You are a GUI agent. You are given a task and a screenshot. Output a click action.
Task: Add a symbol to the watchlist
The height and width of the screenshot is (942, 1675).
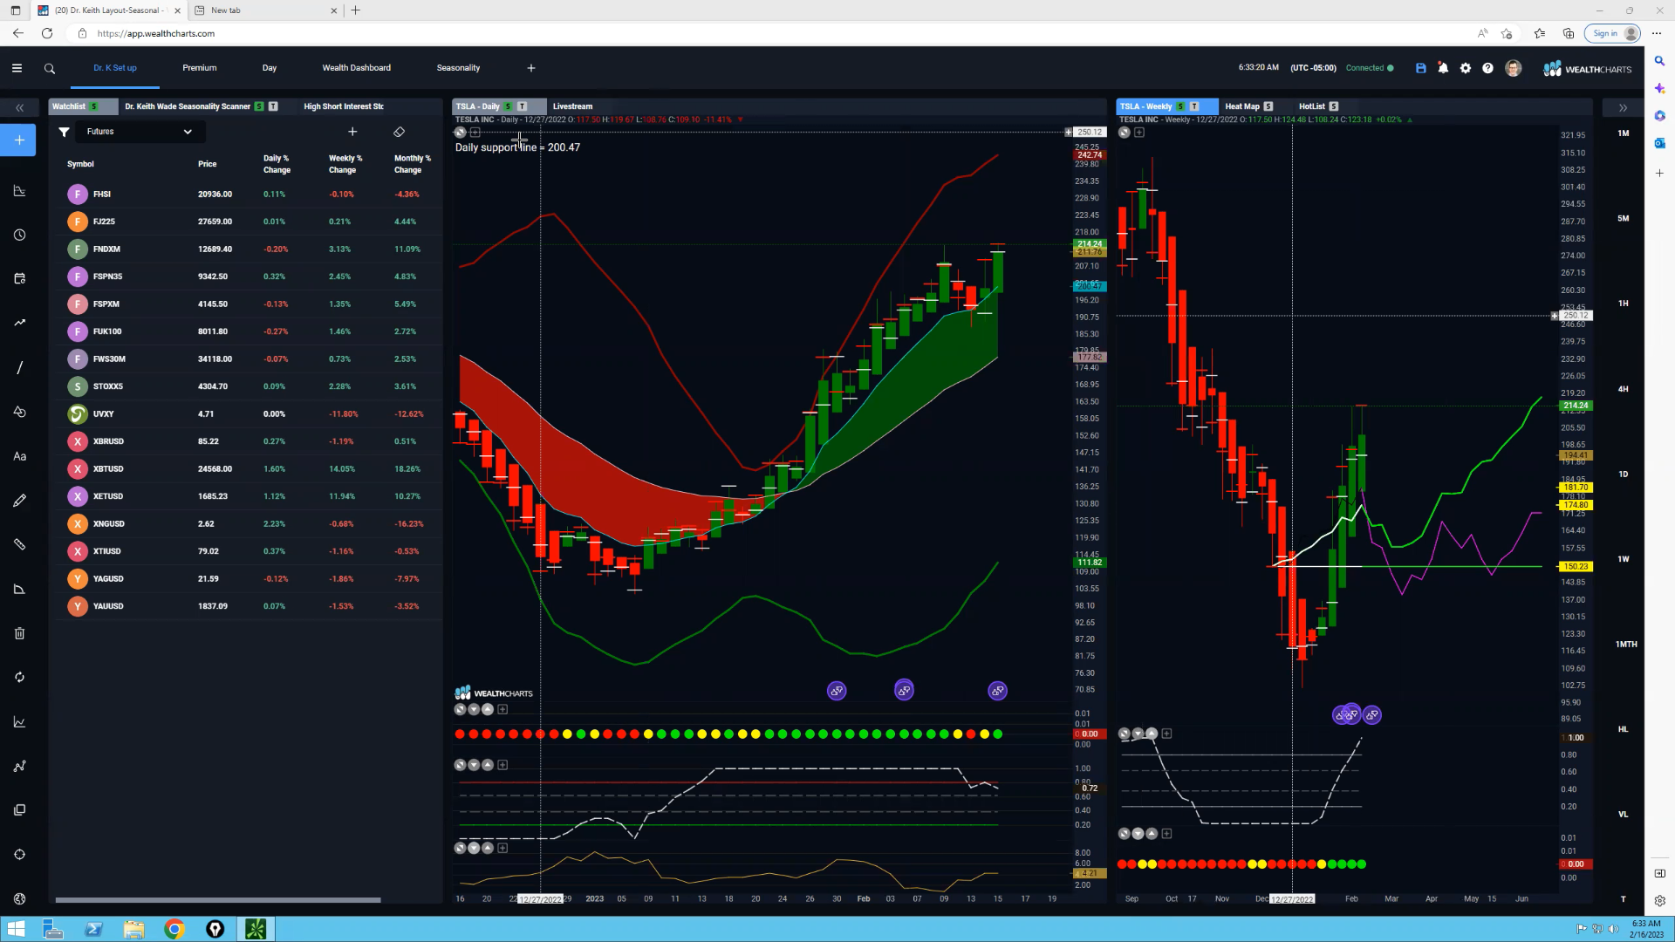coord(352,132)
